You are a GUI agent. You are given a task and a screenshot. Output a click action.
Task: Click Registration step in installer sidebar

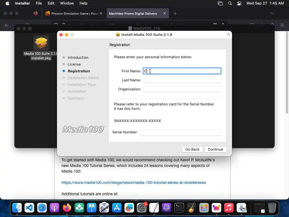(x=79, y=71)
